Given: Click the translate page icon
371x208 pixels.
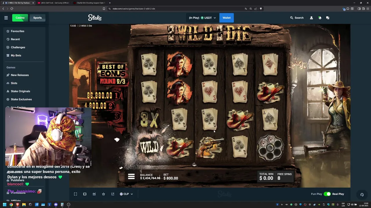Looking at the screenshot, I should 246,9.
